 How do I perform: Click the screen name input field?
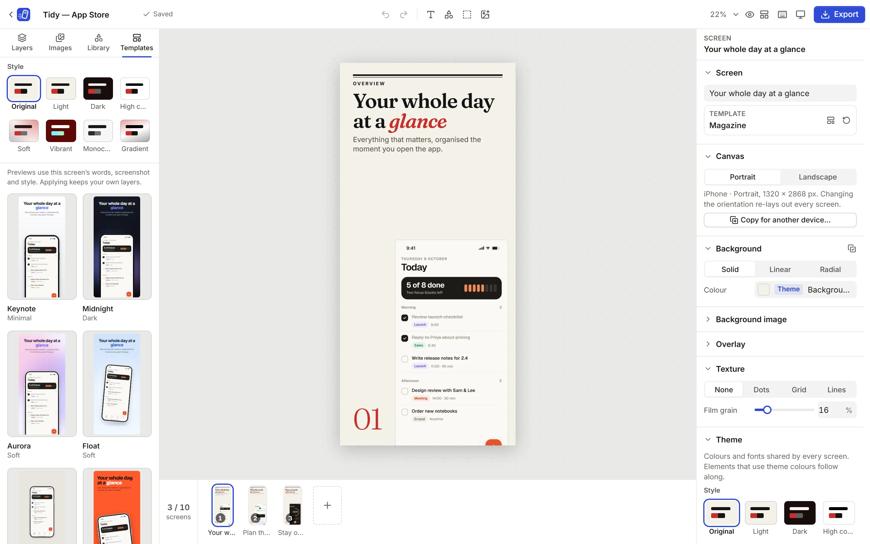click(780, 93)
